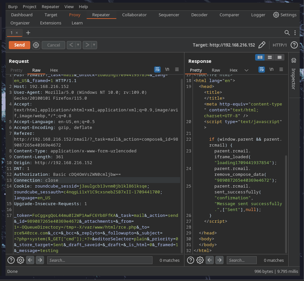
Task: Open the Help menu
Action: click(83, 7)
